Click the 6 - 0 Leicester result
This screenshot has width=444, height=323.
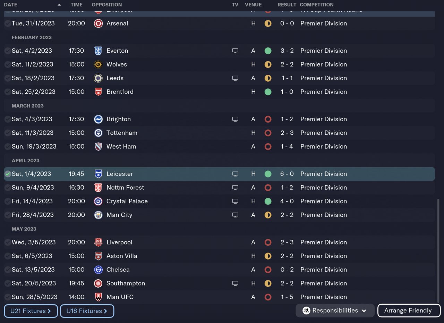(287, 174)
